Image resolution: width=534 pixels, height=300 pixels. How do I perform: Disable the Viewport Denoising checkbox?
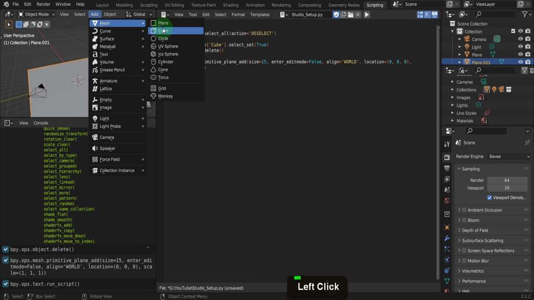[489, 197]
